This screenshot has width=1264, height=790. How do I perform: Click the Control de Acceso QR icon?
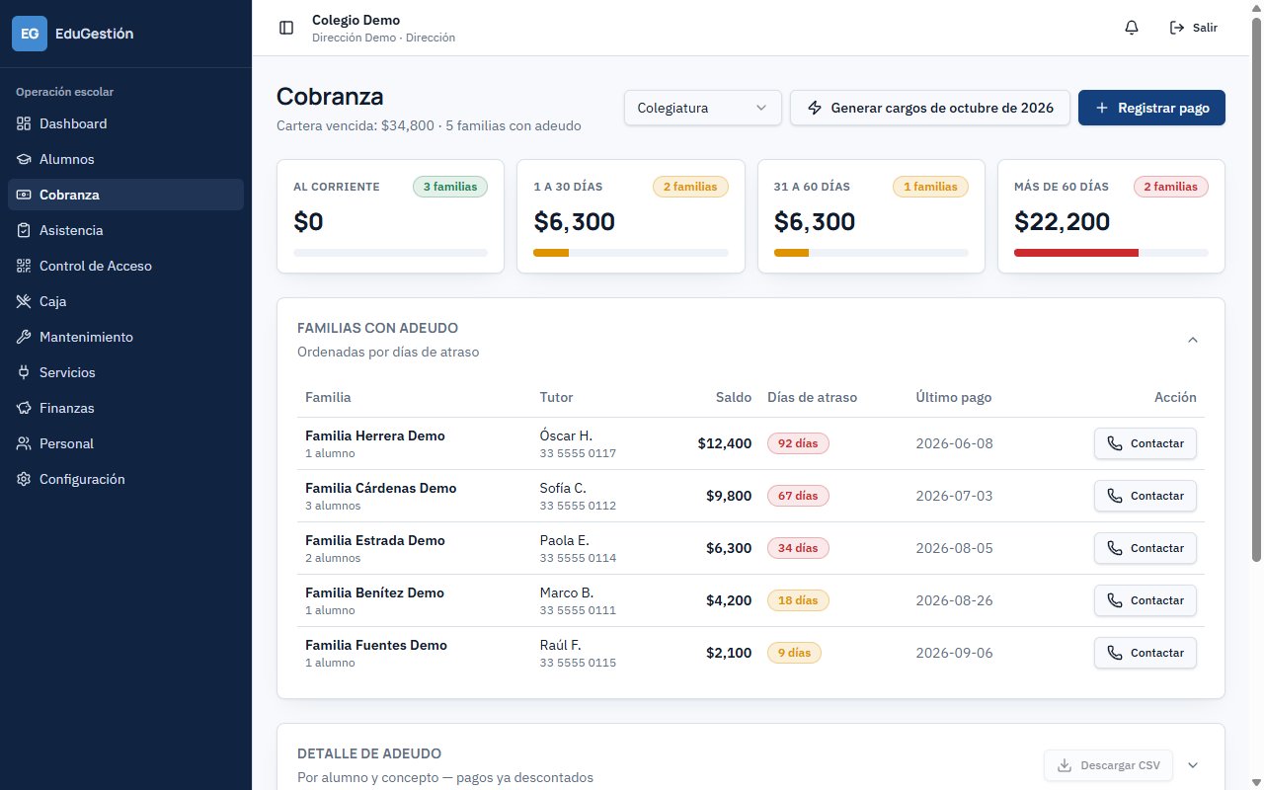(x=24, y=266)
